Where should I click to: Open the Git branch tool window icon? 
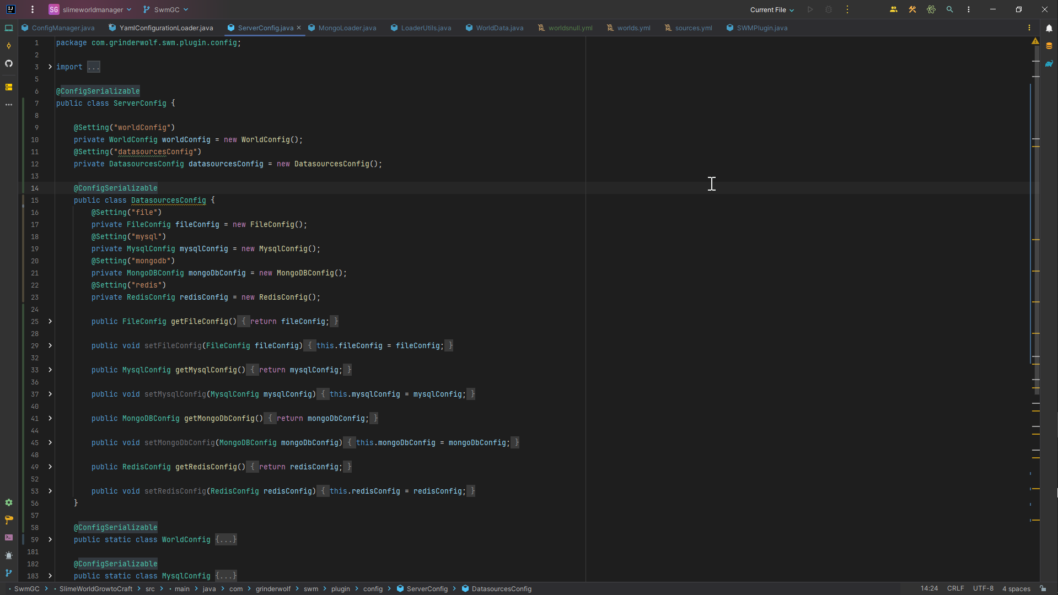point(9,573)
